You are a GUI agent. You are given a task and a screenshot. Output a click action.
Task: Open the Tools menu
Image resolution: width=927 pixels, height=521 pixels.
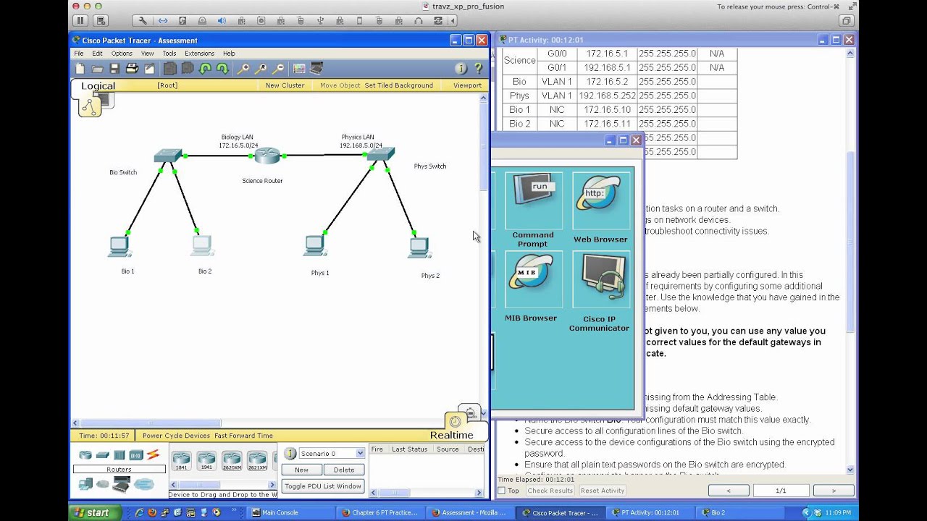169,54
